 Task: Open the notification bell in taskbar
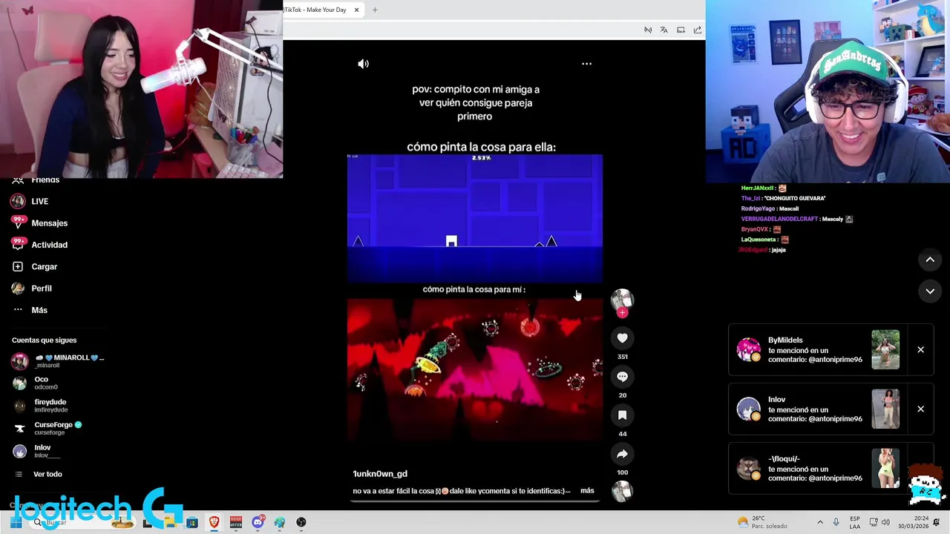click(937, 522)
